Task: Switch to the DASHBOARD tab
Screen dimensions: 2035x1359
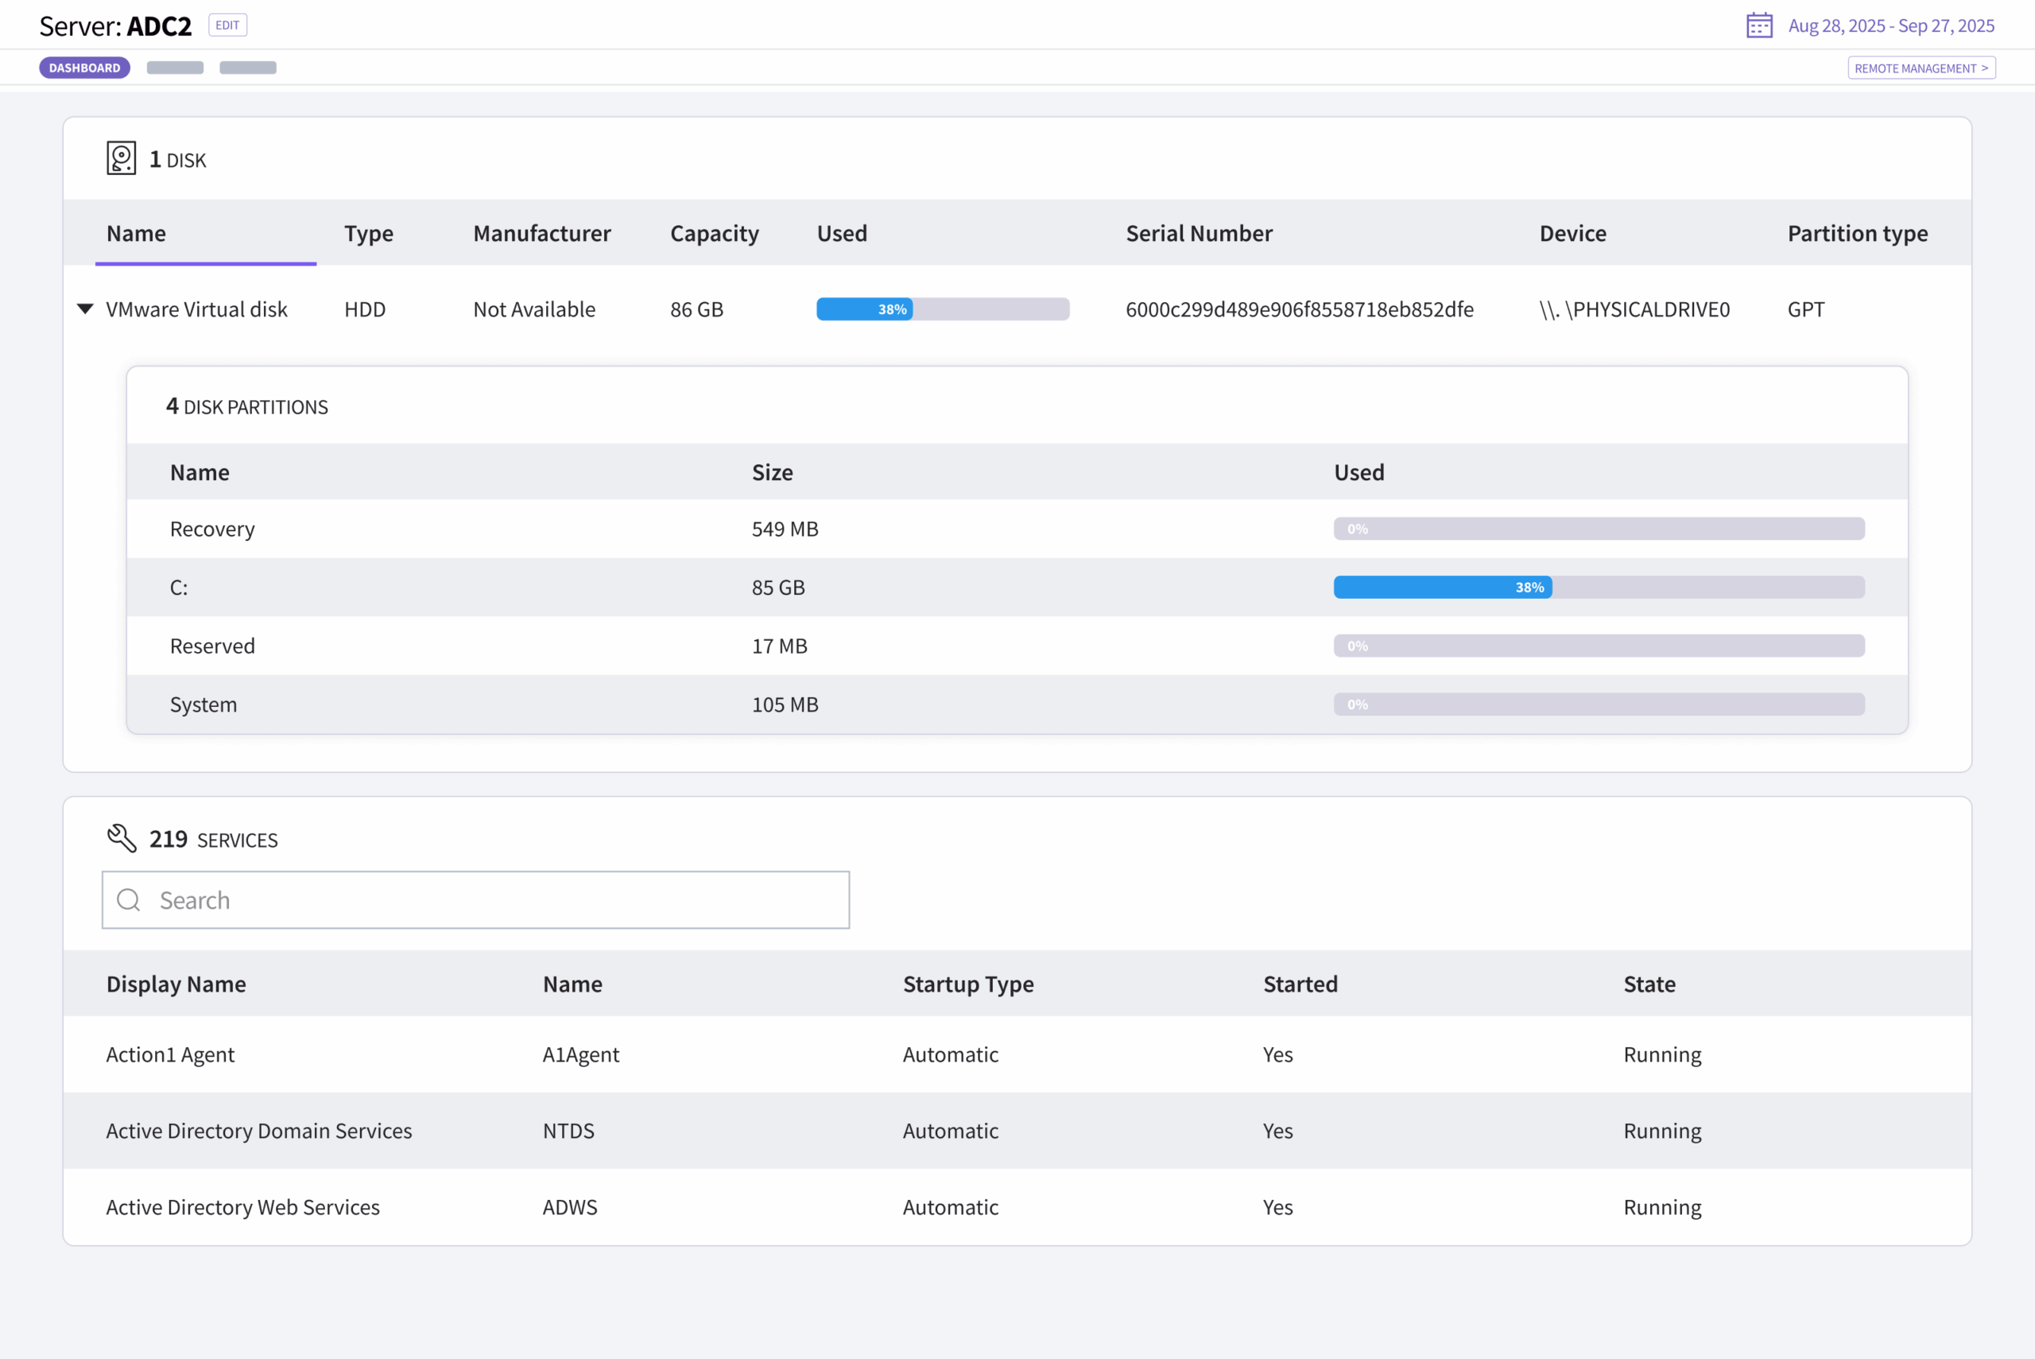Action: (x=84, y=67)
